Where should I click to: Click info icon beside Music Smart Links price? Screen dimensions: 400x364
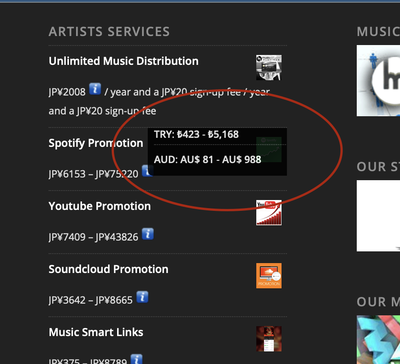coord(136,359)
